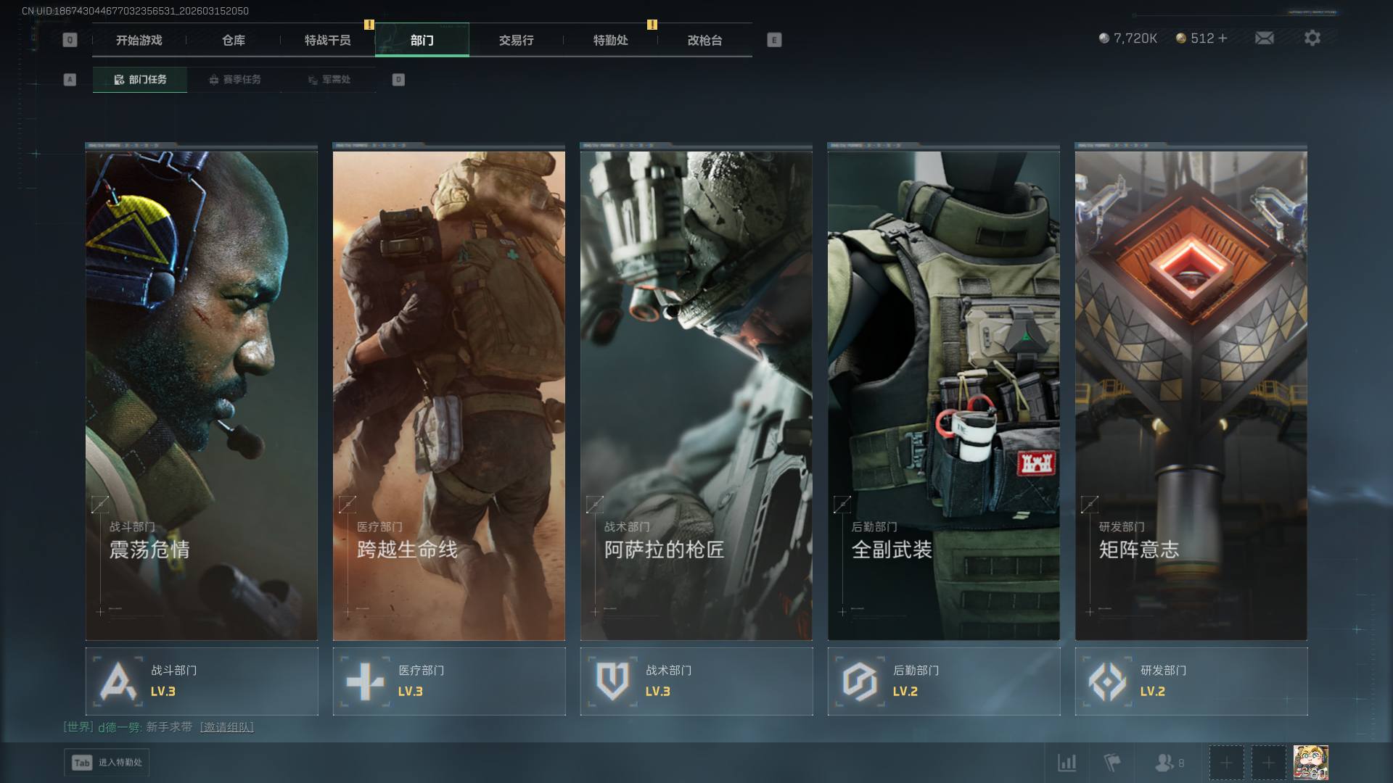Image resolution: width=1393 pixels, height=783 pixels.
Task: Add currency with the plus beside 512
Action: coord(1223,38)
